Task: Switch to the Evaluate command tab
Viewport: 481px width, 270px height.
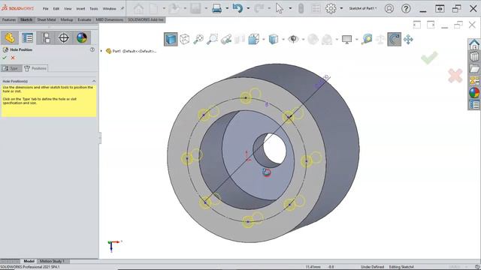Action: point(84,20)
